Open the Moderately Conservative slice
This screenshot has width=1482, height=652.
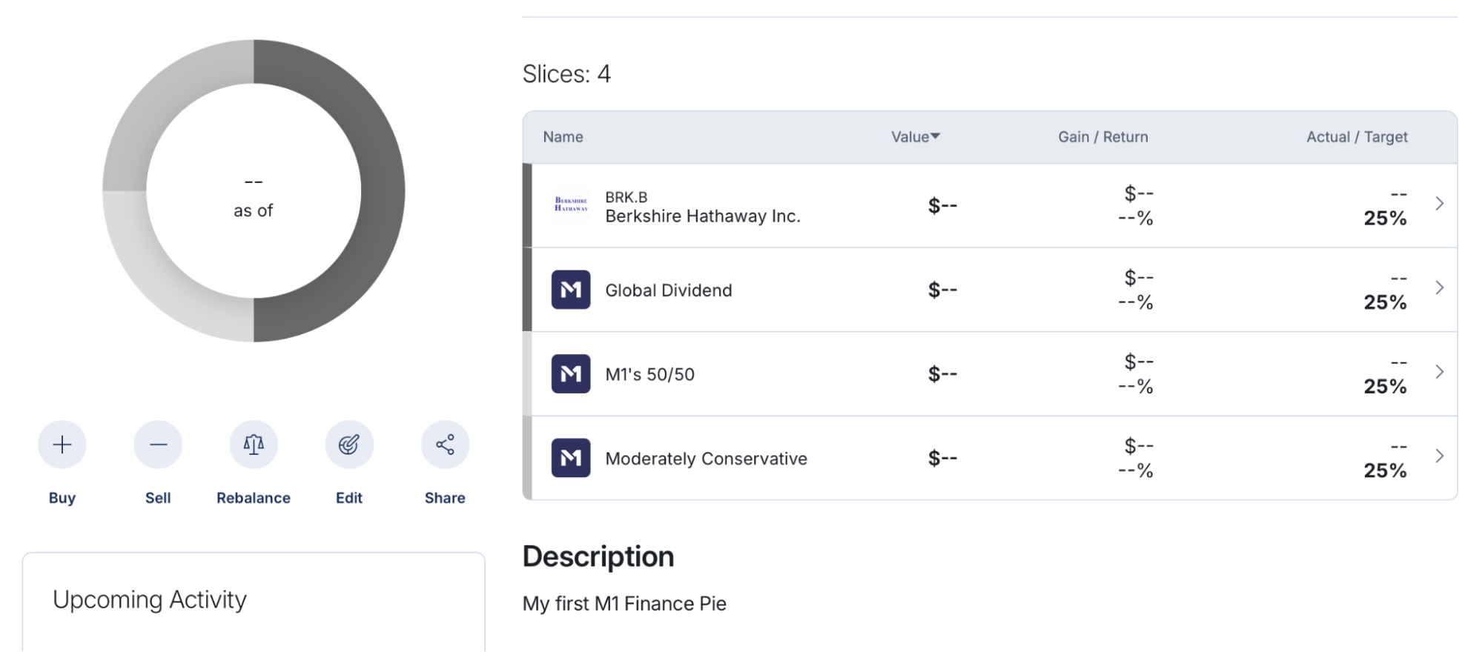coord(990,458)
